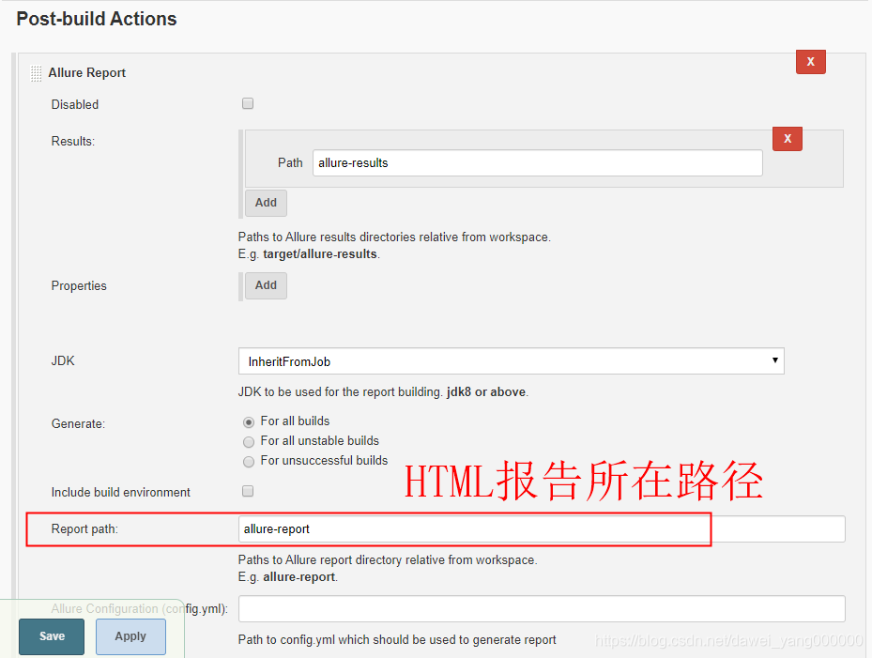Remove the allure-results path entry
The width and height of the screenshot is (872, 658).
tap(787, 139)
